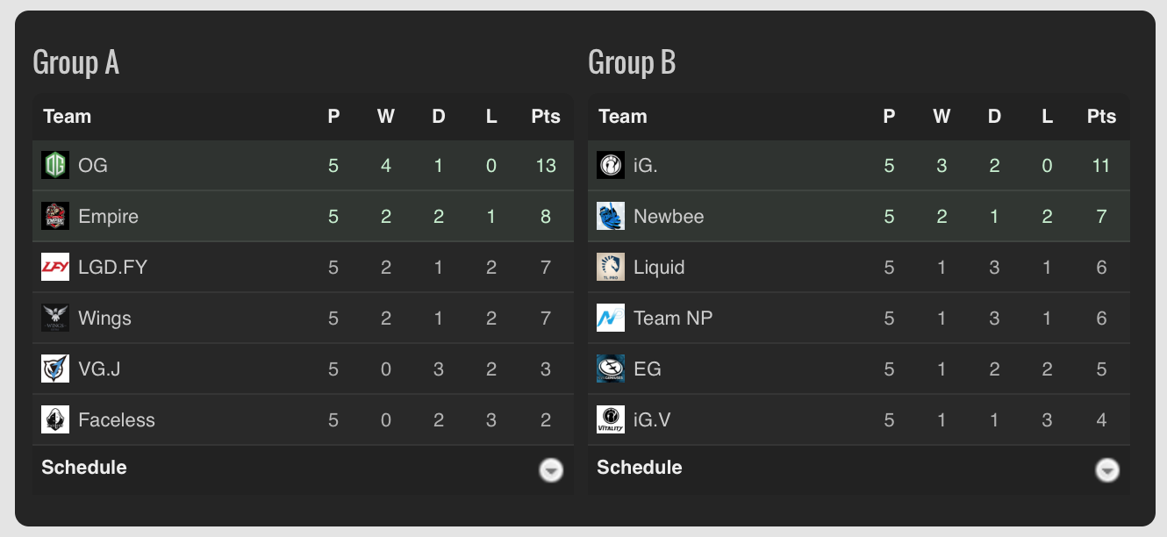Image resolution: width=1167 pixels, height=537 pixels.
Task: Expand the Group A schedule arrow
Action: click(551, 470)
